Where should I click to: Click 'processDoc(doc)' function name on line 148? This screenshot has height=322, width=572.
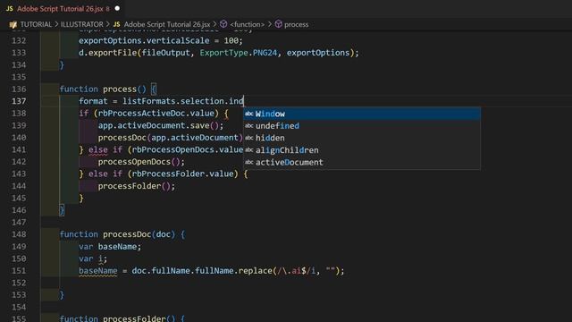[127, 234]
